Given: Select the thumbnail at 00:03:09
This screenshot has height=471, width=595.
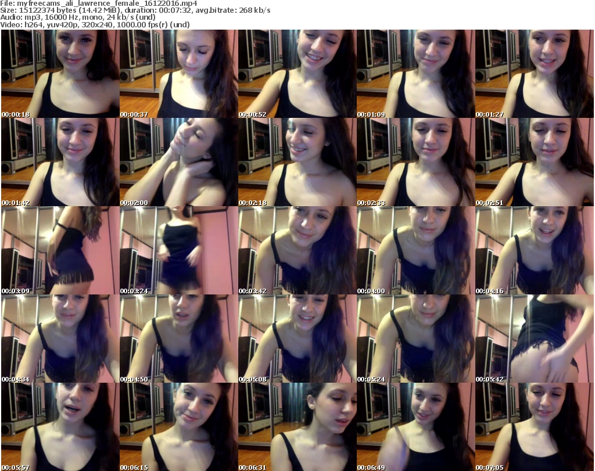Looking at the screenshot, I should tap(60, 250).
